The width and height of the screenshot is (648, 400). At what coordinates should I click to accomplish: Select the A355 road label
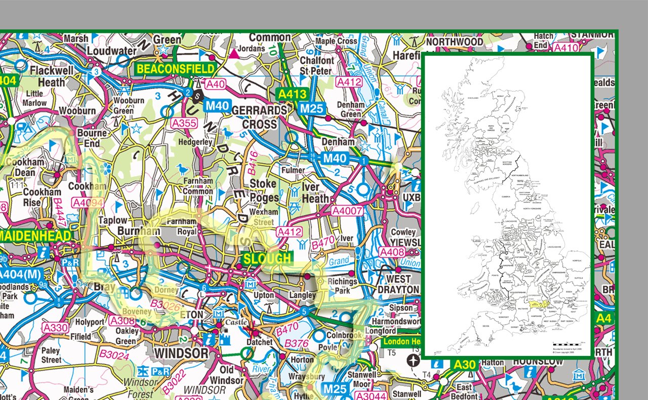click(184, 123)
